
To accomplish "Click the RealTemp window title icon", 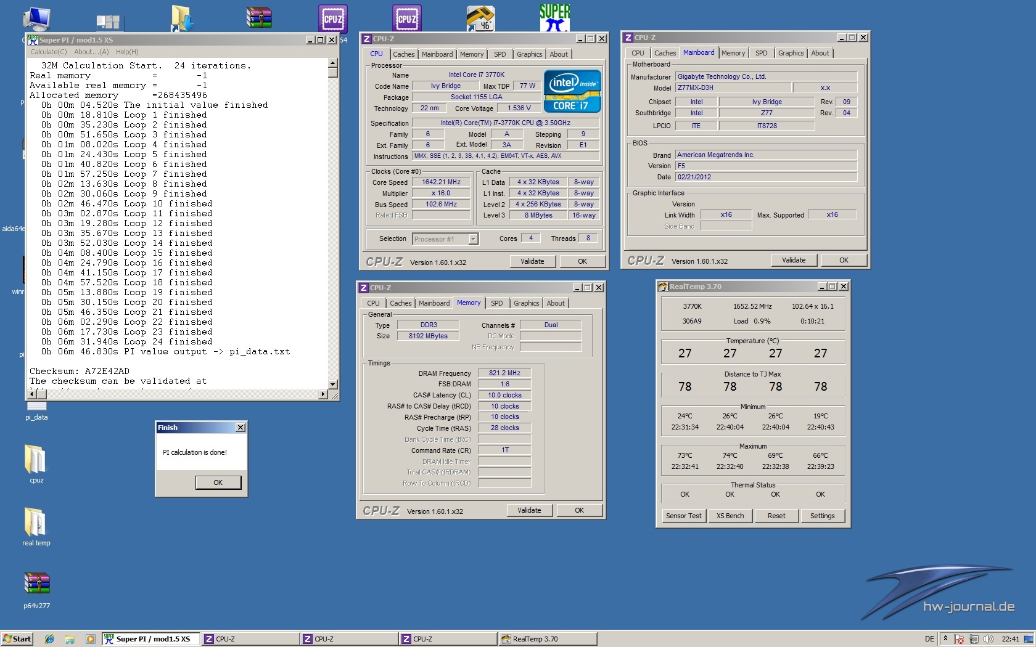I will tap(663, 287).
